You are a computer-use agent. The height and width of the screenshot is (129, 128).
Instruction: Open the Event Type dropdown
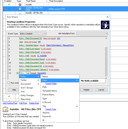click(x=33, y=34)
